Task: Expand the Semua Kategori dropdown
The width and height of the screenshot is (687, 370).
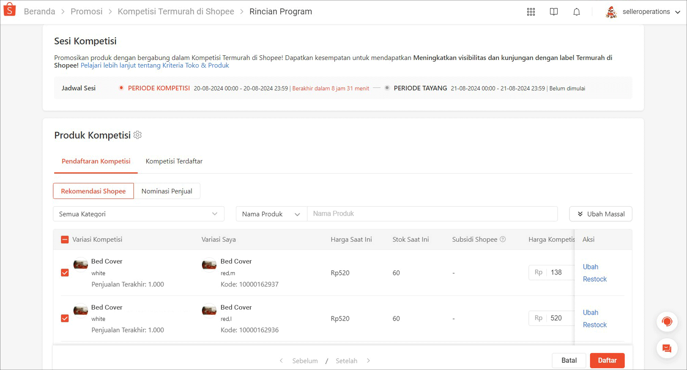Action: [x=138, y=214]
